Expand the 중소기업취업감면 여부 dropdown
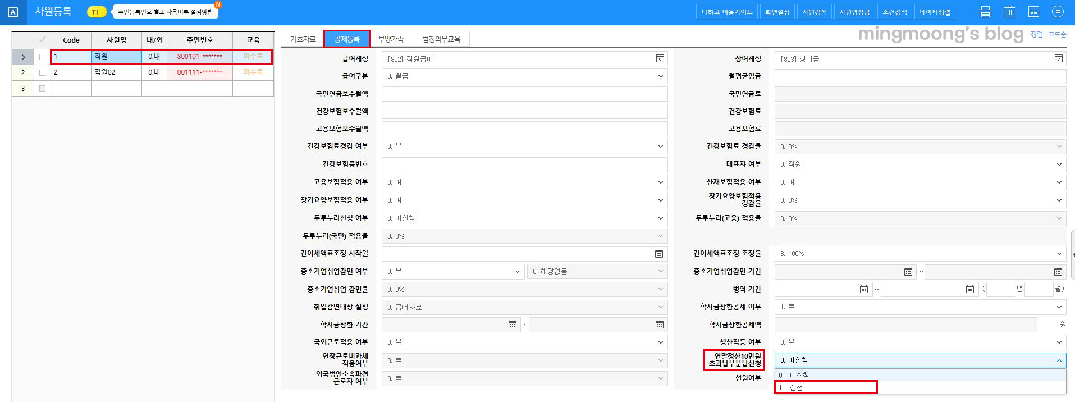The image size is (1075, 402). 518,272
